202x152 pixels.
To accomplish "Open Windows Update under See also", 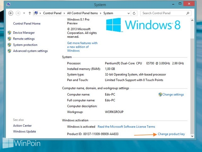I will click(x=25, y=131).
